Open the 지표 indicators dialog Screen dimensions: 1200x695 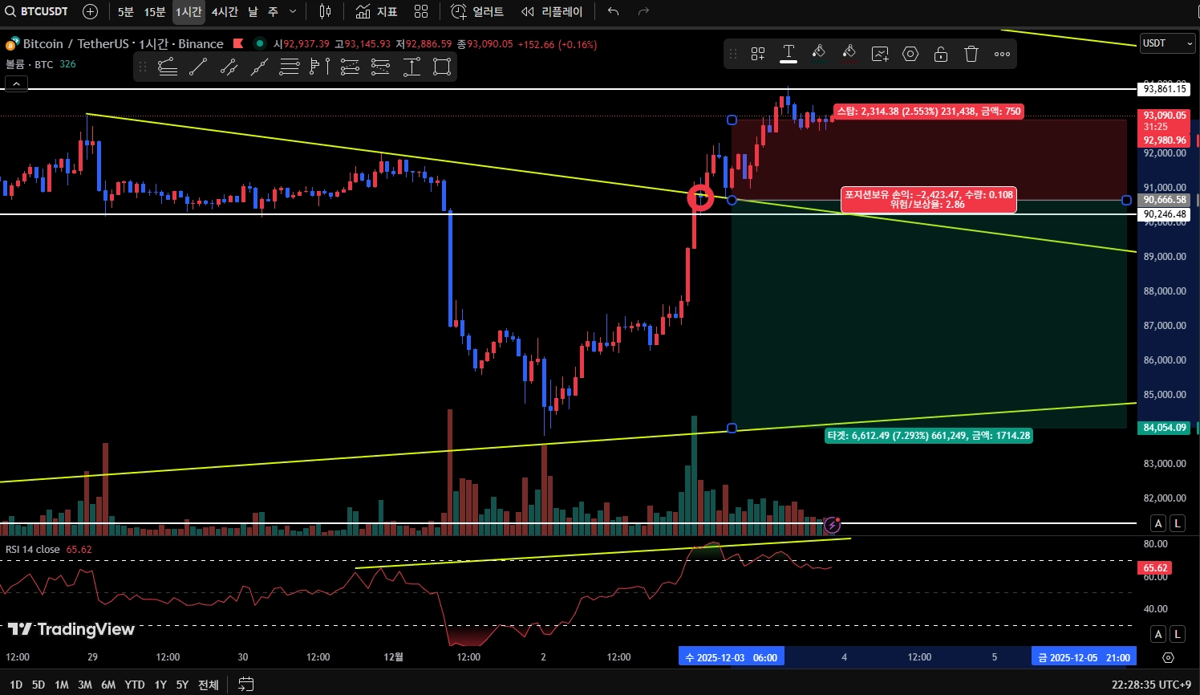pyautogui.click(x=377, y=11)
